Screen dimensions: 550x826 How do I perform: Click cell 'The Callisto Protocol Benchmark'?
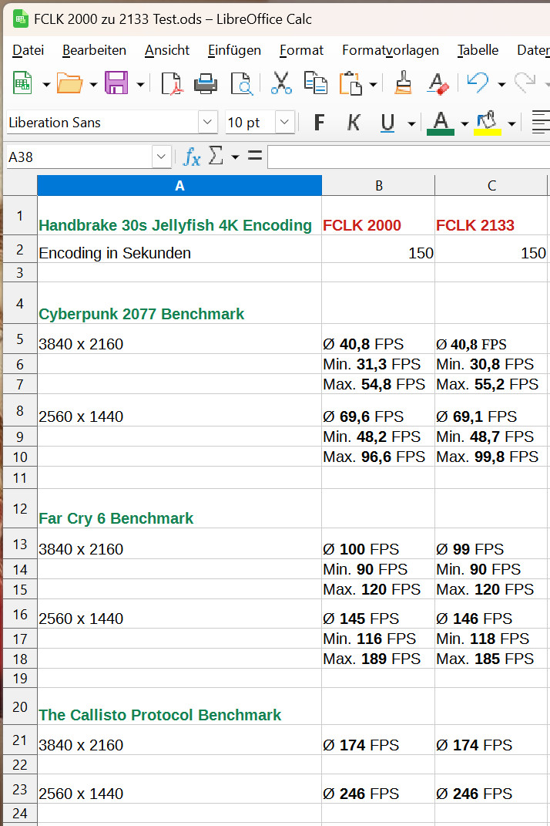tap(179, 706)
